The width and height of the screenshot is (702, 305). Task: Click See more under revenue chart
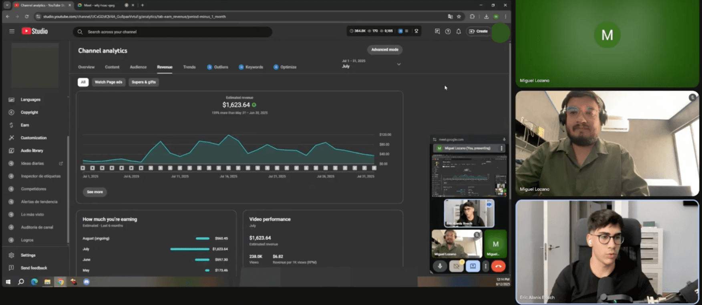[95, 192]
